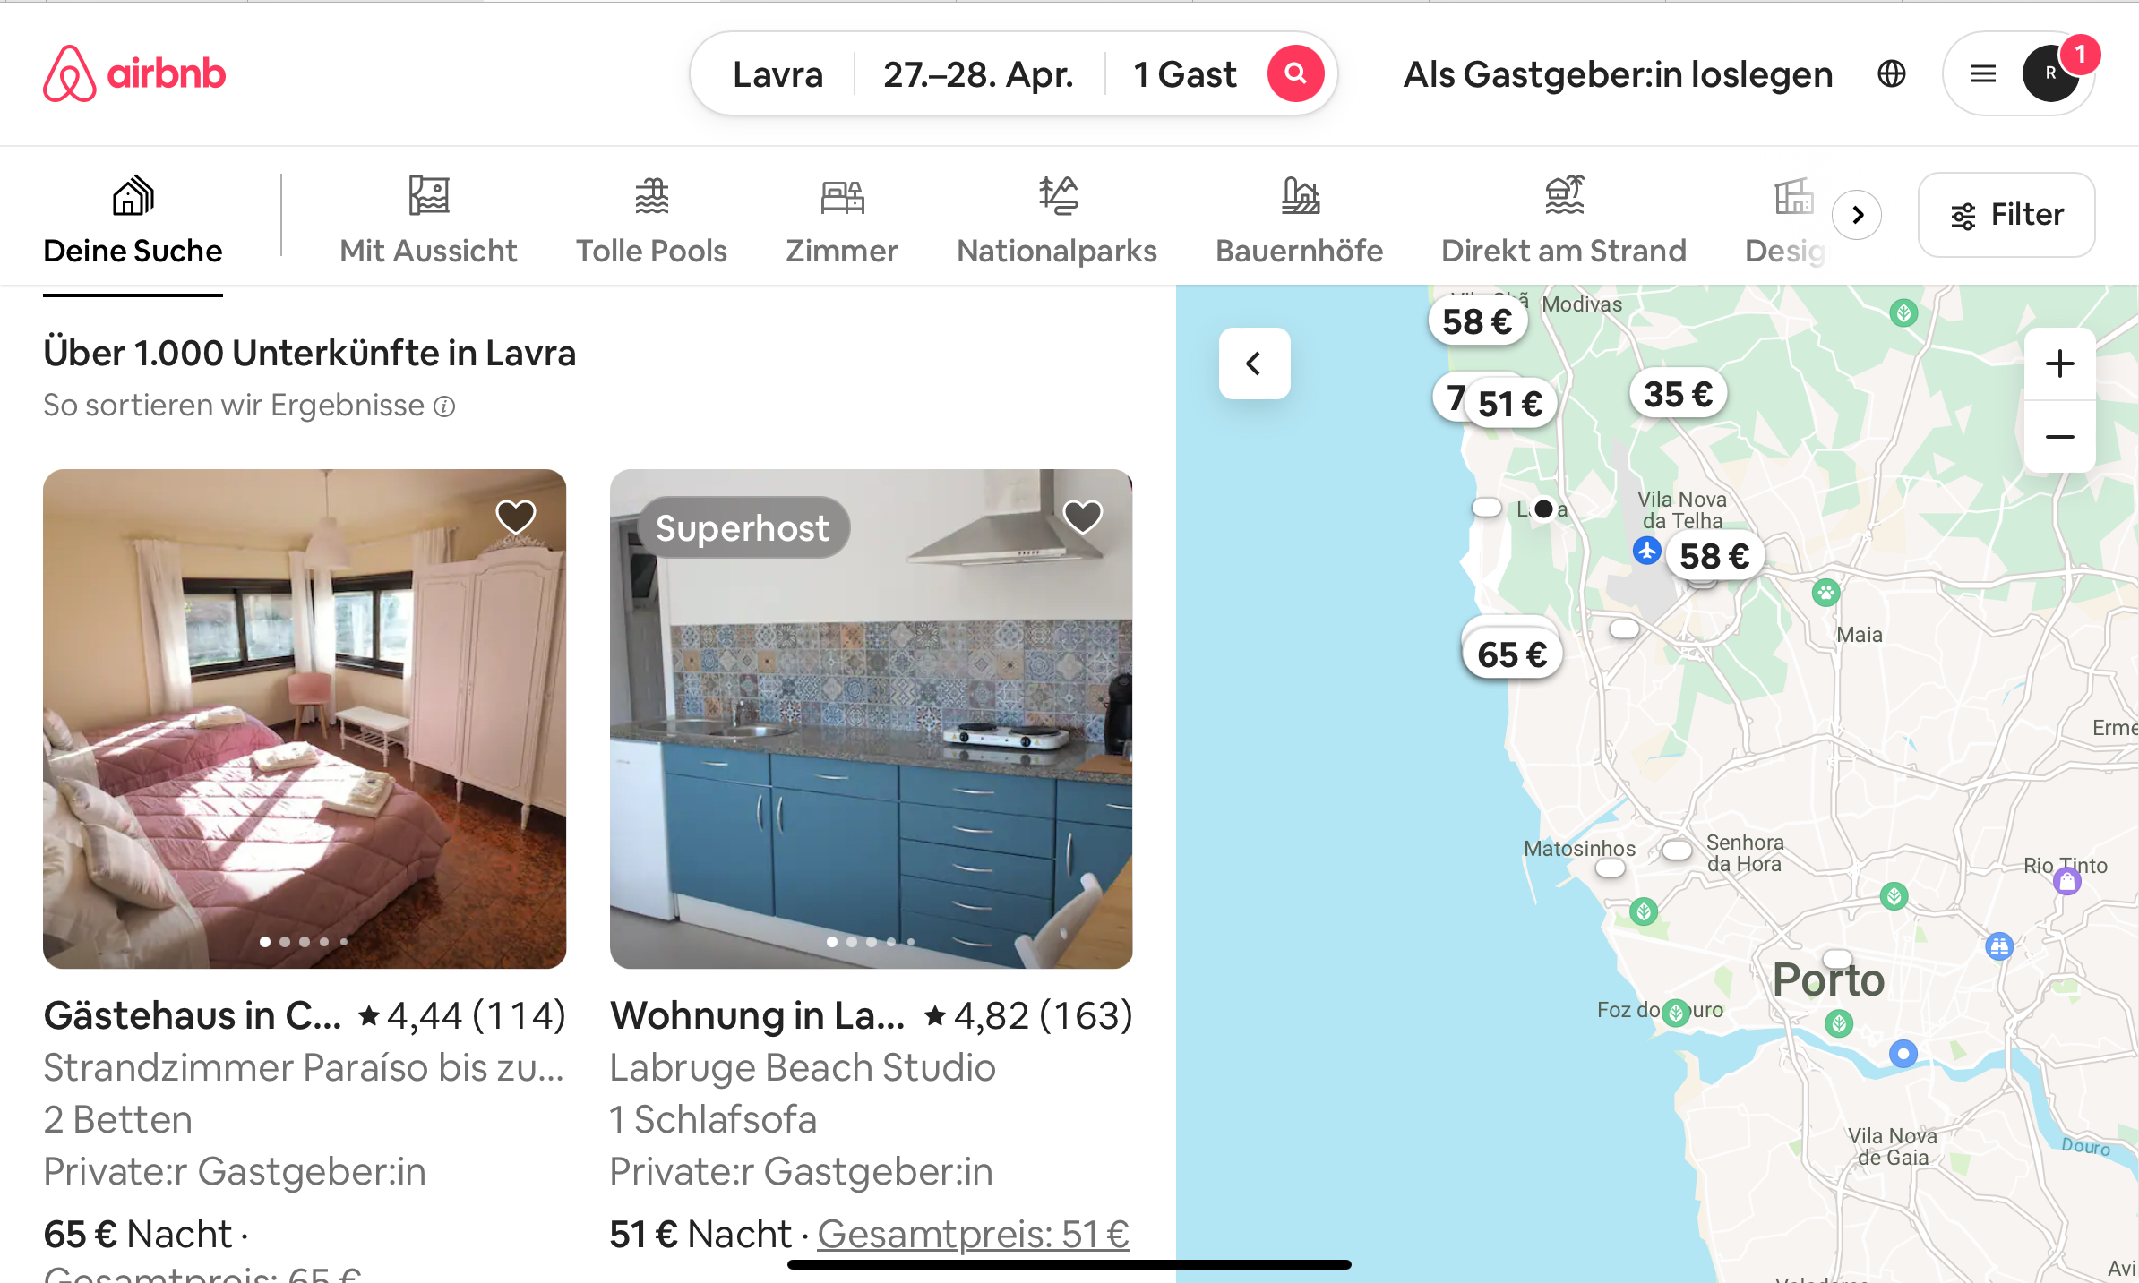Select the Bauernhöfe category icon
Image resolution: width=2139 pixels, height=1283 pixels.
click(x=1299, y=195)
